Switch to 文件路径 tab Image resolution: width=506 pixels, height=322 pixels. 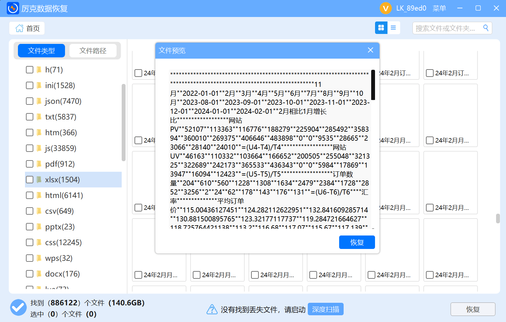[x=93, y=51]
